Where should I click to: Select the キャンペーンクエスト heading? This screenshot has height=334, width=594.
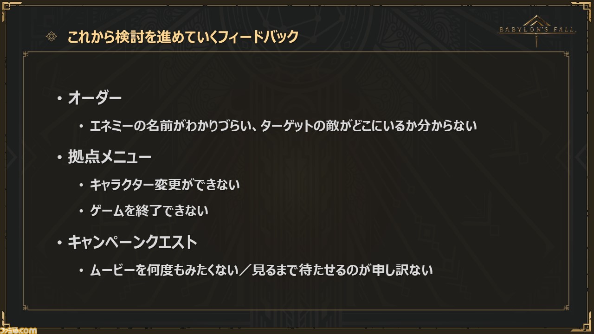(133, 242)
